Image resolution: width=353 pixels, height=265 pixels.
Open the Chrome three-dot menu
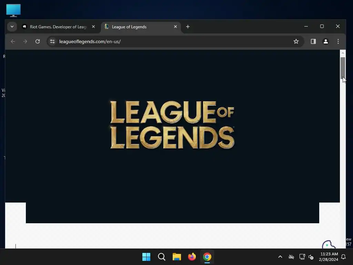pyautogui.click(x=338, y=41)
